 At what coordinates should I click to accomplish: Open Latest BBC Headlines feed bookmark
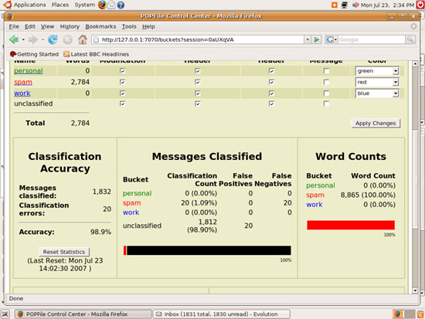coord(97,54)
